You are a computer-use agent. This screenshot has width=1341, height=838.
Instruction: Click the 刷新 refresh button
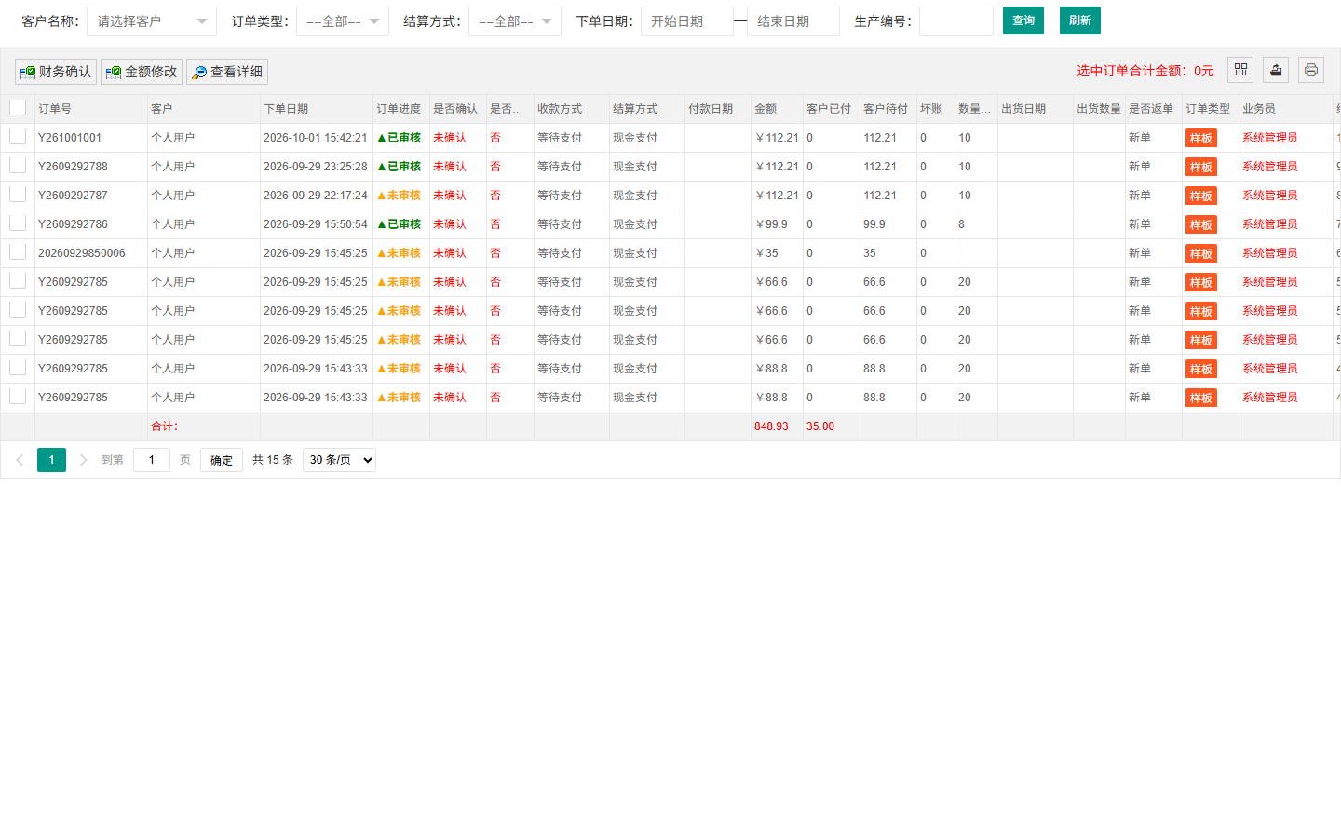point(1080,20)
